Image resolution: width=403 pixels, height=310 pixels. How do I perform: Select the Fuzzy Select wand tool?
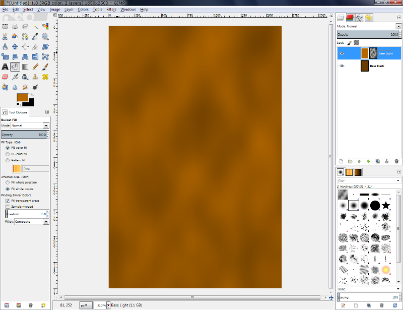[x=35, y=27]
